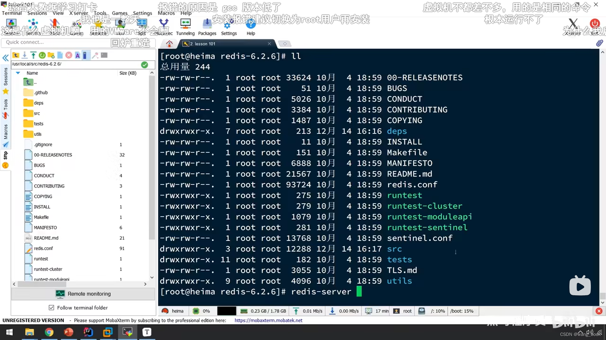606x340 pixels.
Task: Refresh the SFTP folder with green icon
Action: (42, 55)
